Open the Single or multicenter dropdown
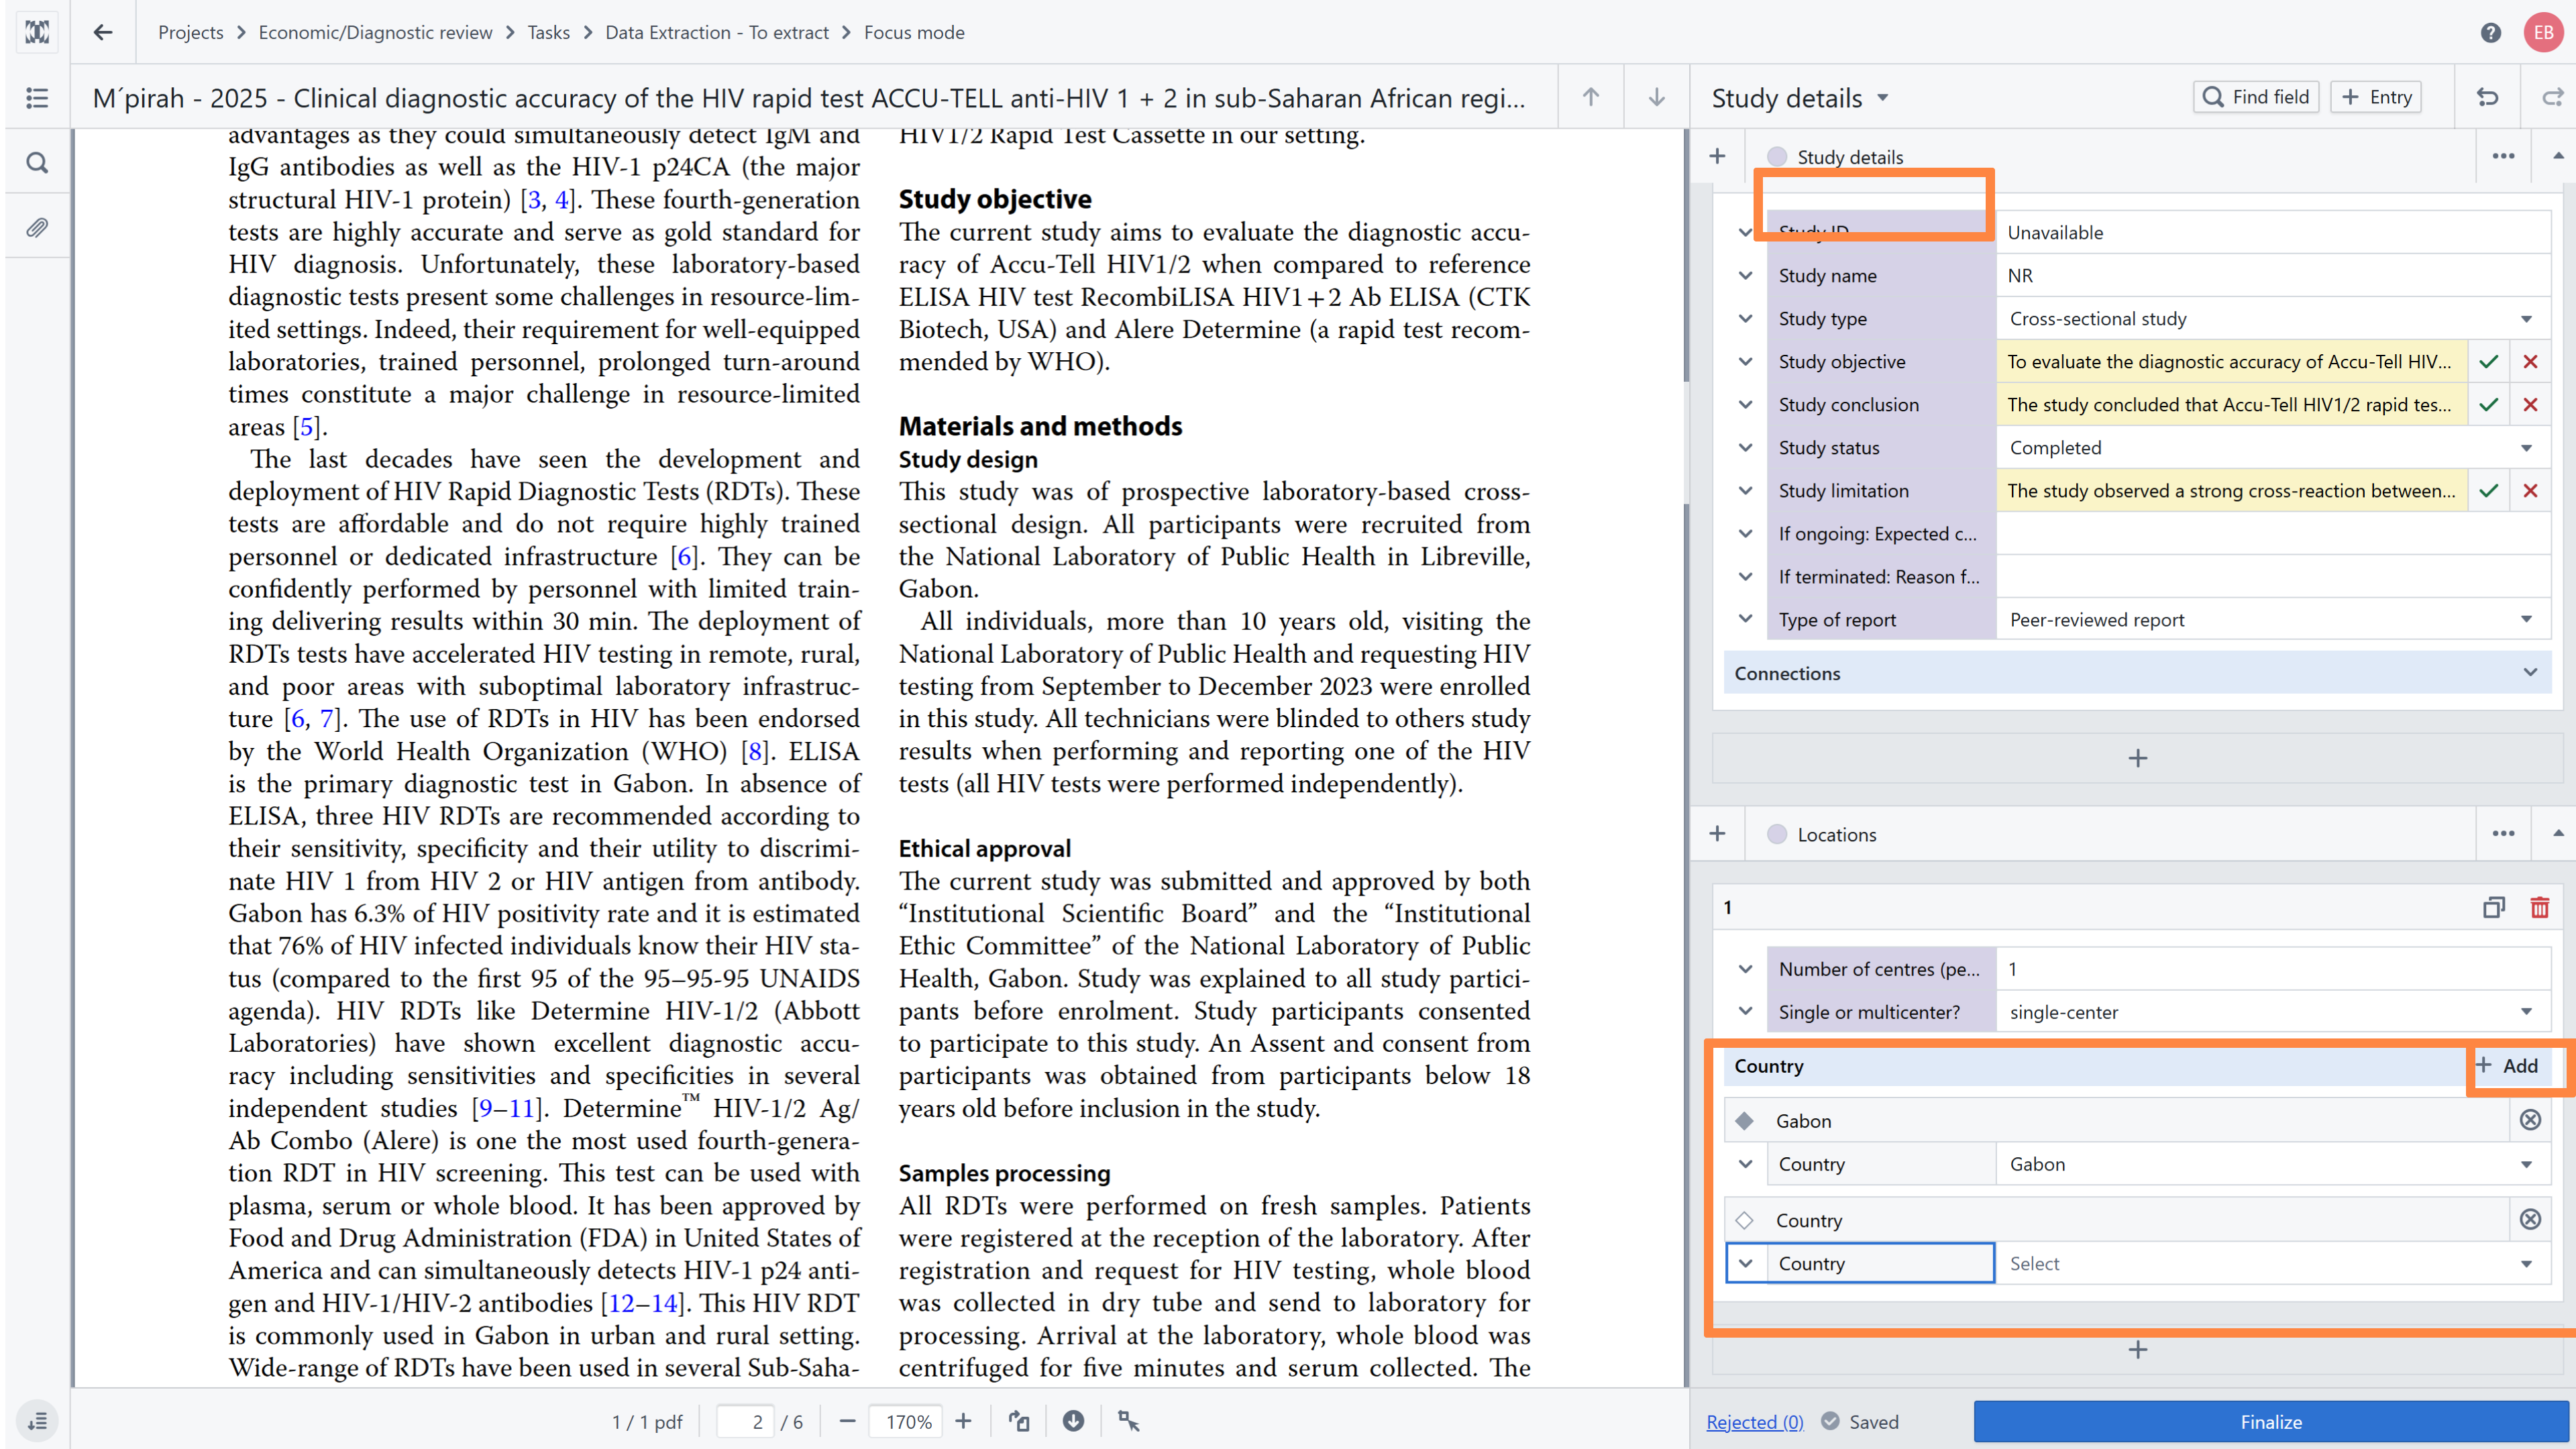Screen dimensions: 2576x1449 [x=2272, y=1012]
